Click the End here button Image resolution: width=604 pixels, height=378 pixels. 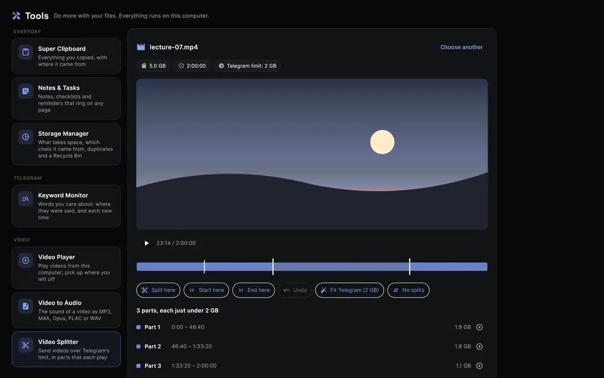pos(254,290)
